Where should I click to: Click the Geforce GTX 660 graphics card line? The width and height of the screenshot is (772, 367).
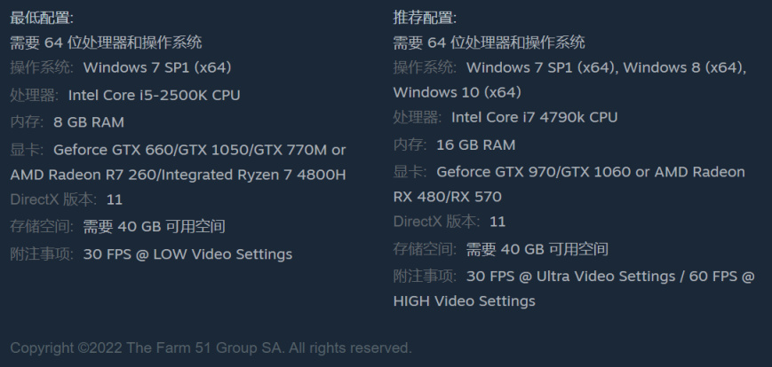tap(199, 150)
